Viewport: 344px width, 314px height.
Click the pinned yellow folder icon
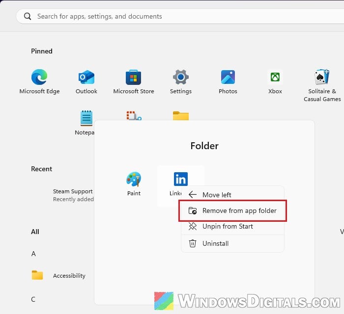click(x=180, y=116)
